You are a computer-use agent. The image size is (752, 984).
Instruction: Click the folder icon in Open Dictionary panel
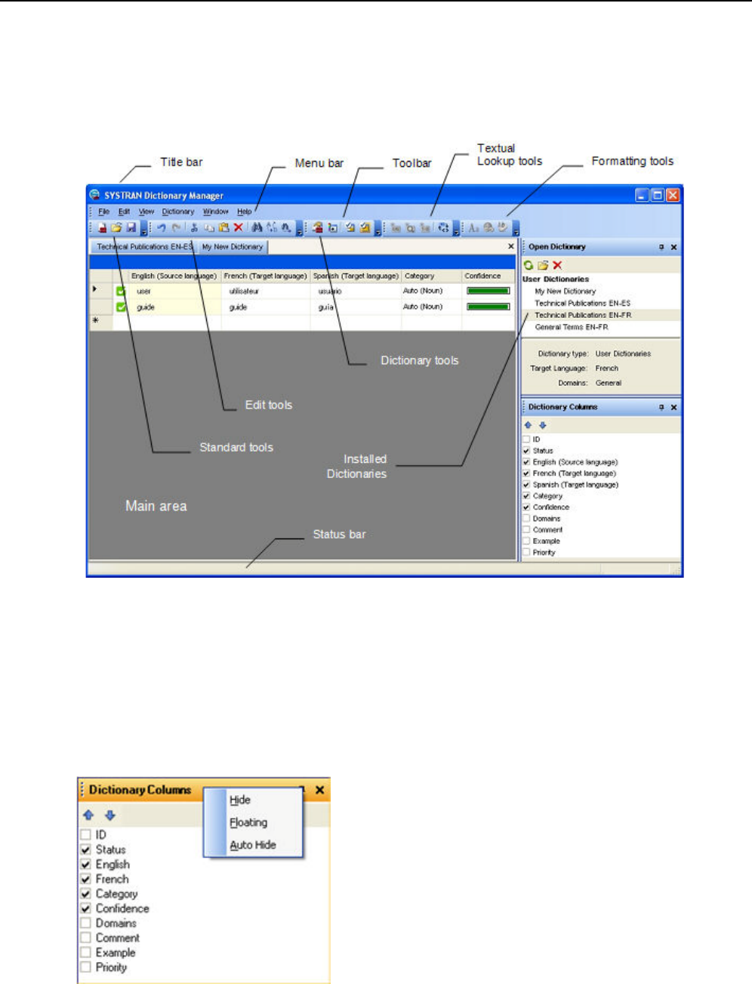(543, 265)
